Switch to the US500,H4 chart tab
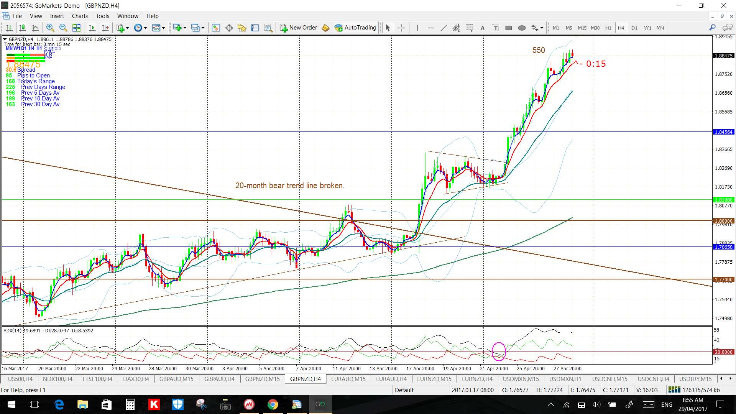 (x=20, y=379)
